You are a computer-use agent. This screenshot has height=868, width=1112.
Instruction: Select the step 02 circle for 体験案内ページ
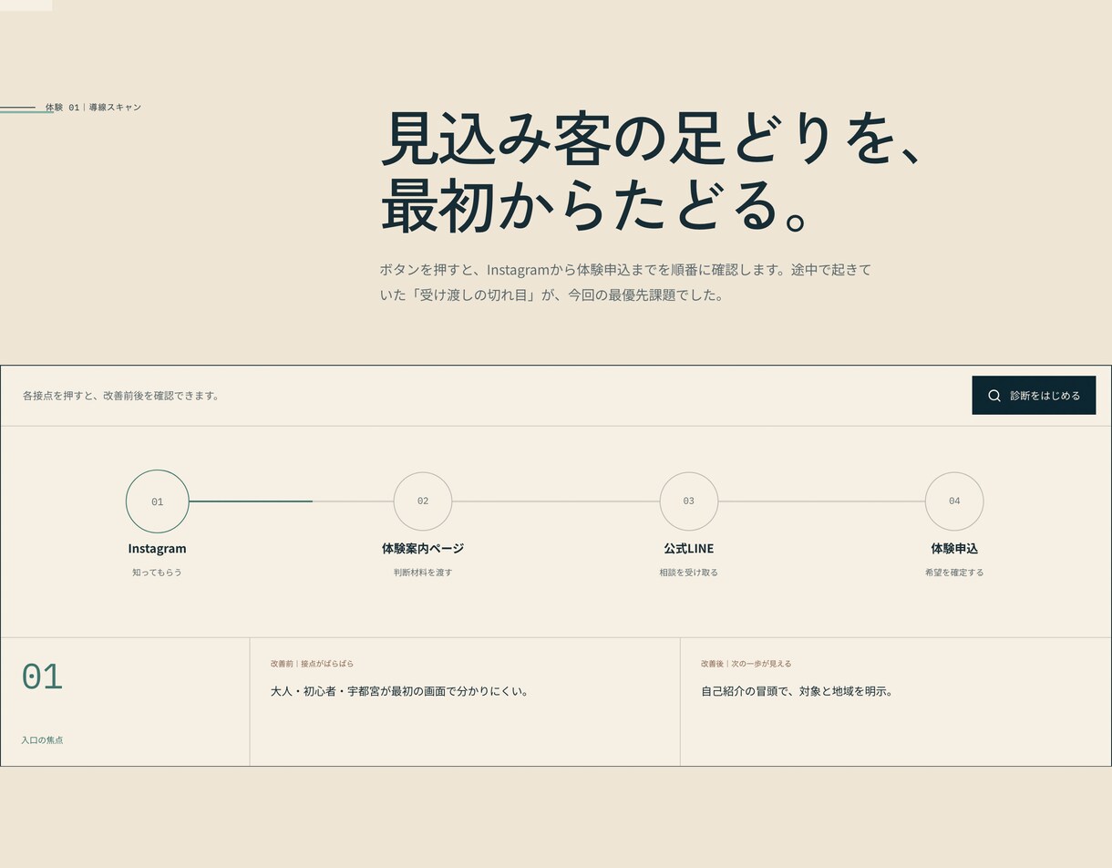[x=423, y=501]
